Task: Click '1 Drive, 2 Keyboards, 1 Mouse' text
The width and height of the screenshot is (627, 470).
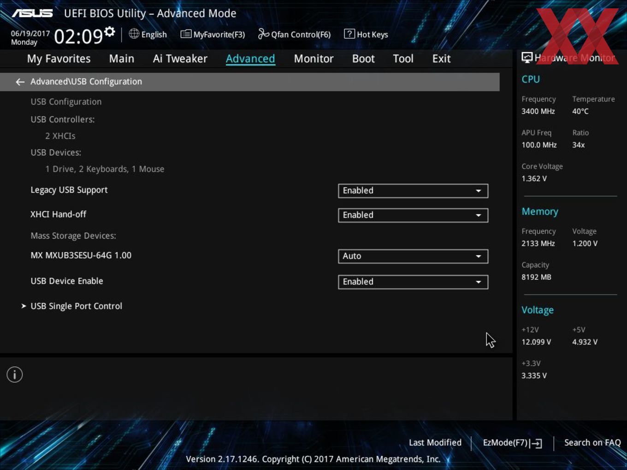Action: click(x=105, y=169)
